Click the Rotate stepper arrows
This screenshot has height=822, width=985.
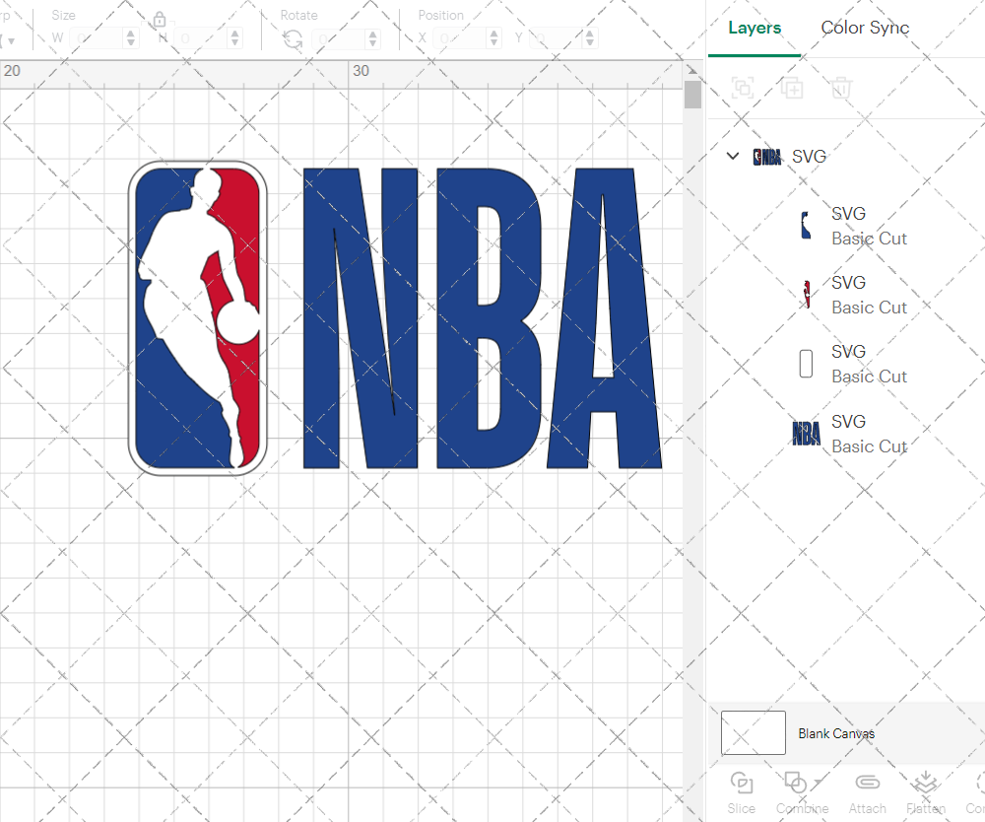tap(373, 39)
